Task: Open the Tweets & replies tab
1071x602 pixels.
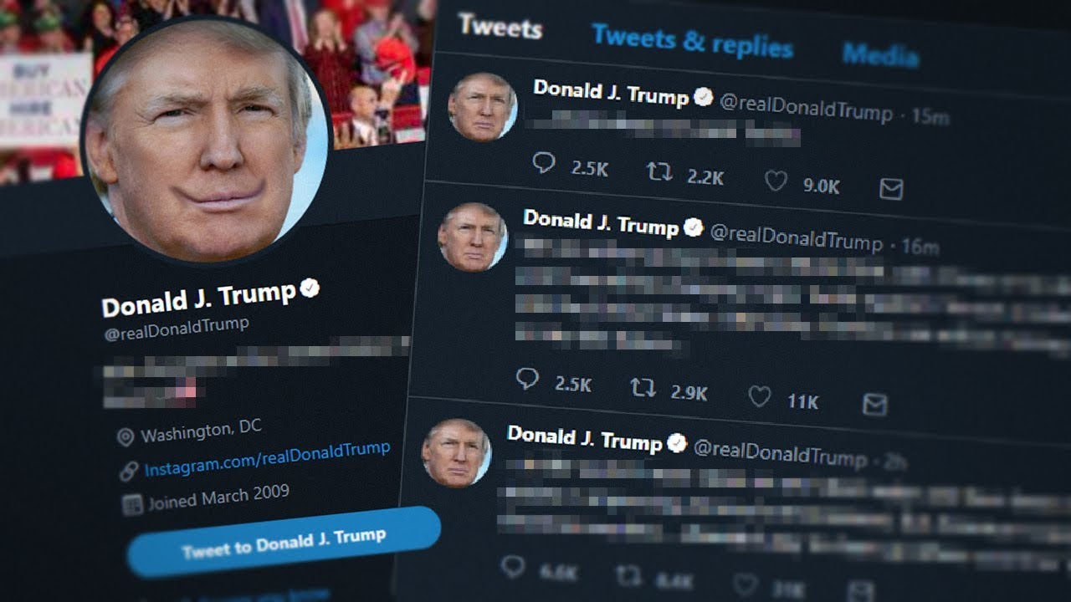Action: coord(692,40)
